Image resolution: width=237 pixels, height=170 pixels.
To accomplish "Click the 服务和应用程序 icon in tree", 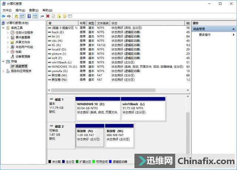I will [x=8, y=71].
